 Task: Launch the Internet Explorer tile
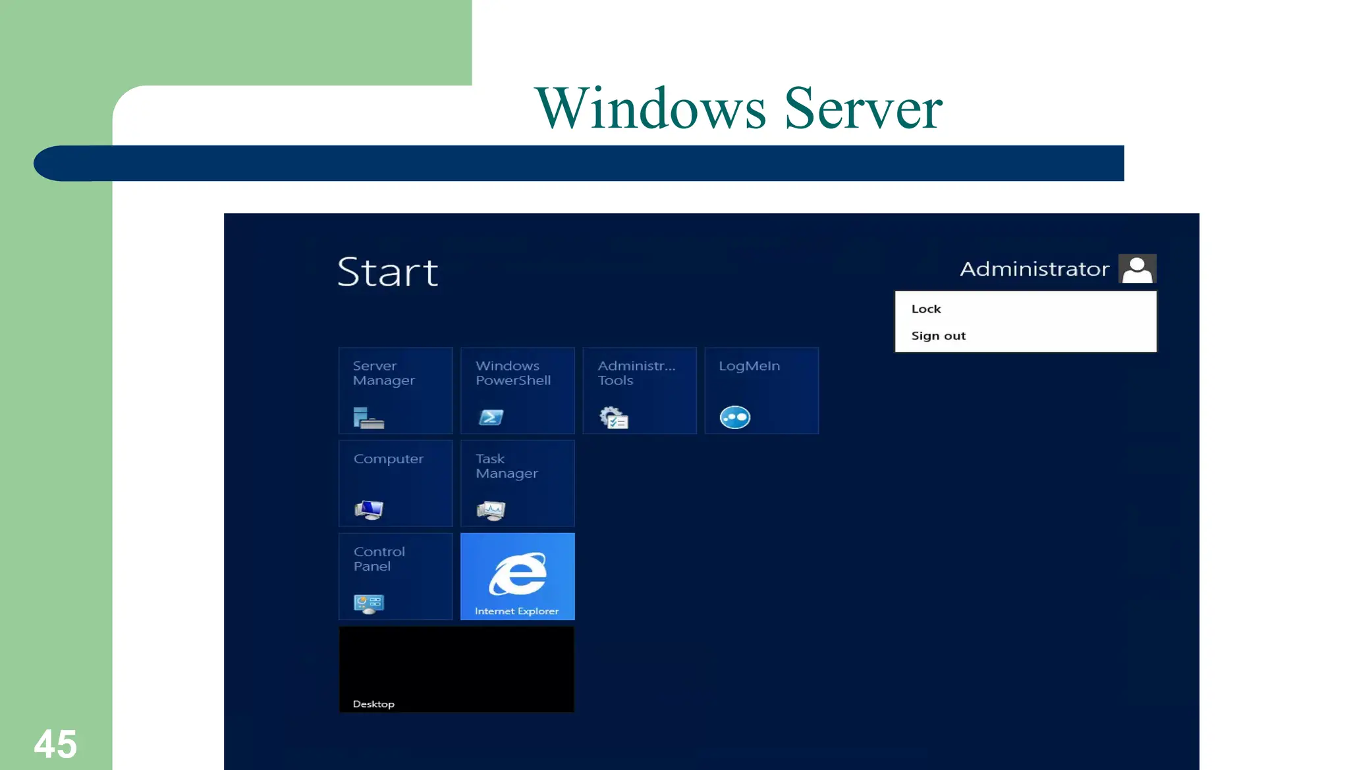[517, 576]
